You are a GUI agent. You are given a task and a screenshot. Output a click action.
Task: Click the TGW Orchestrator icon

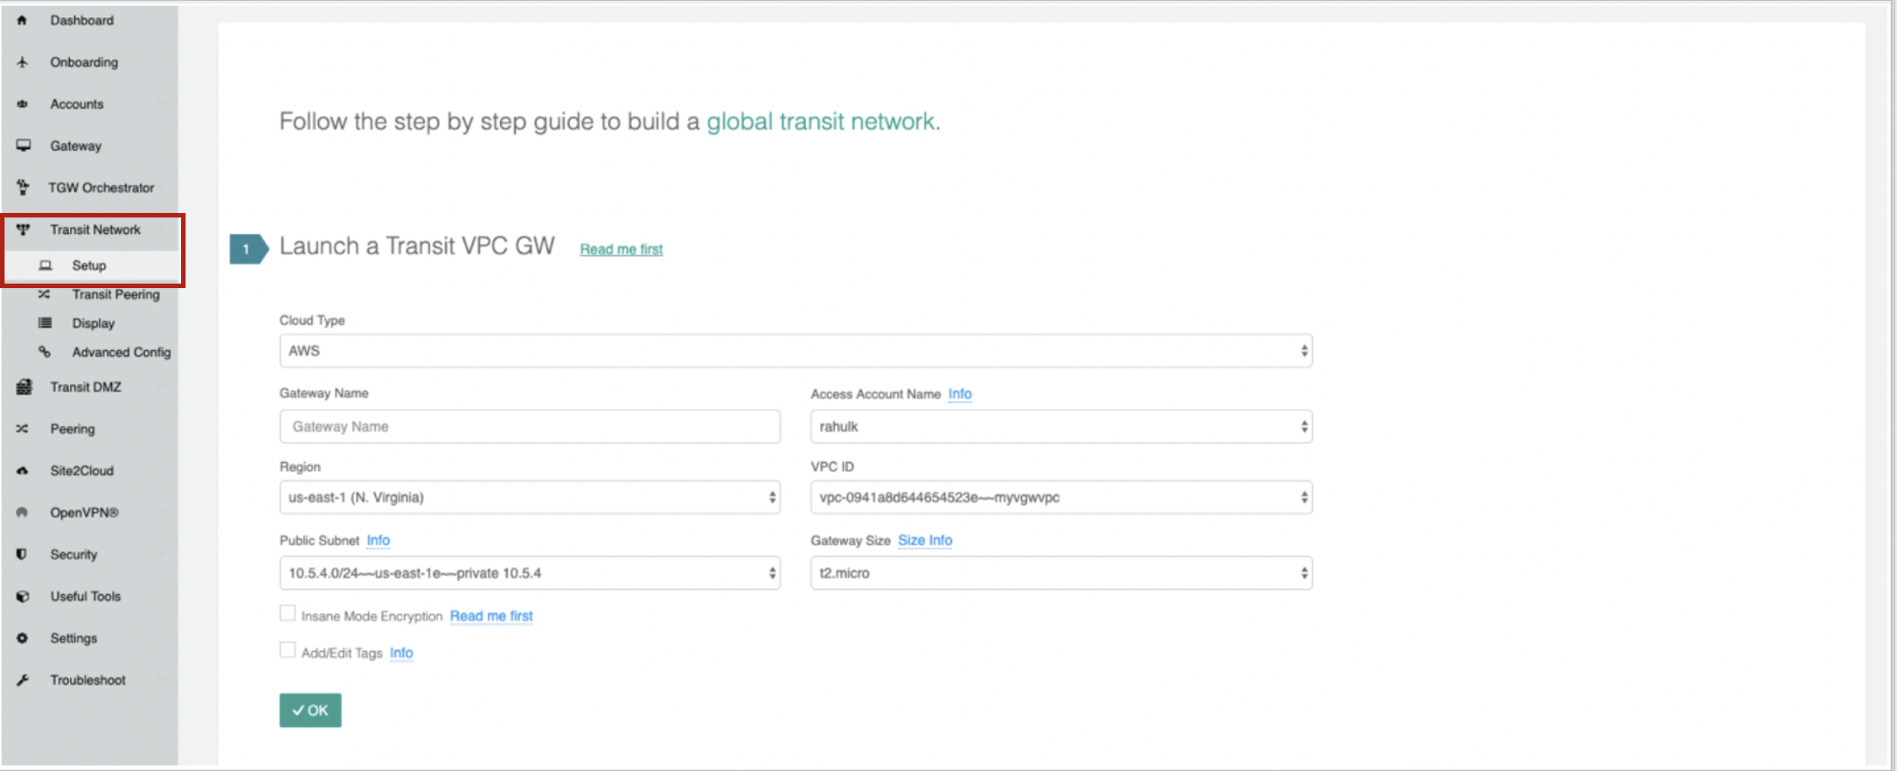23,187
